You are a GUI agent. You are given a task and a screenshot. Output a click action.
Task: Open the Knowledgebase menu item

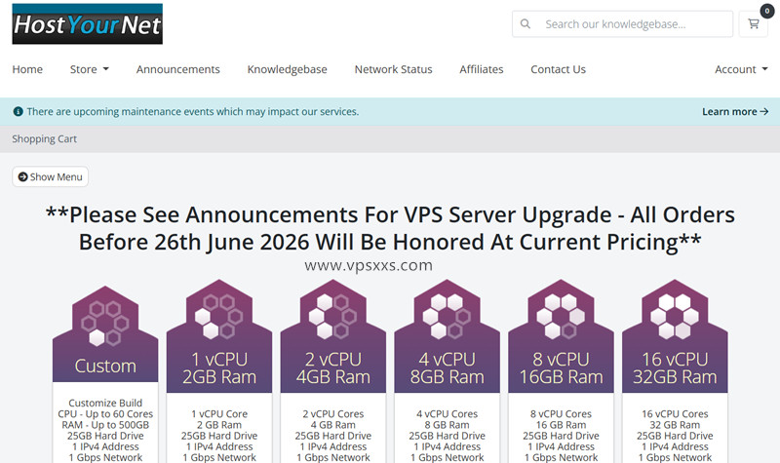pyautogui.click(x=287, y=69)
